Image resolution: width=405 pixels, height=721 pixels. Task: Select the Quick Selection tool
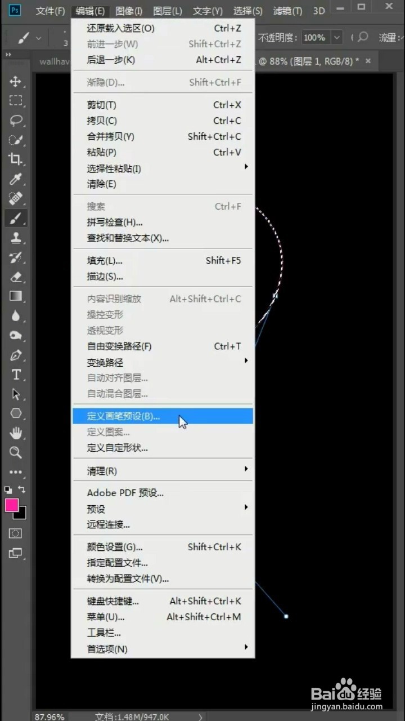(16, 140)
